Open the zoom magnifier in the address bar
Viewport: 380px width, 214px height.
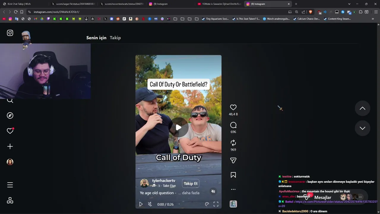point(297,12)
